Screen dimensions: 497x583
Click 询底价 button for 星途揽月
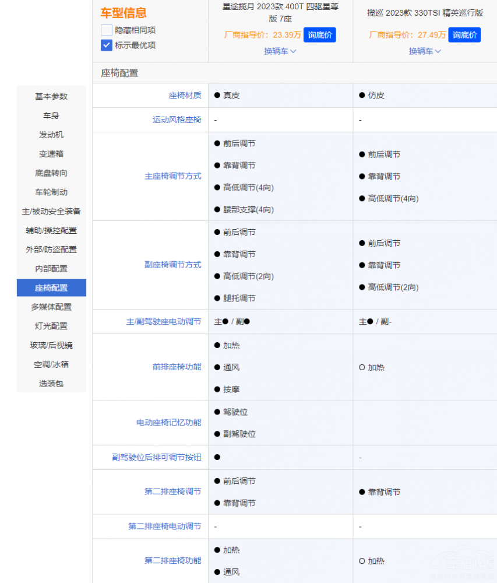(319, 35)
